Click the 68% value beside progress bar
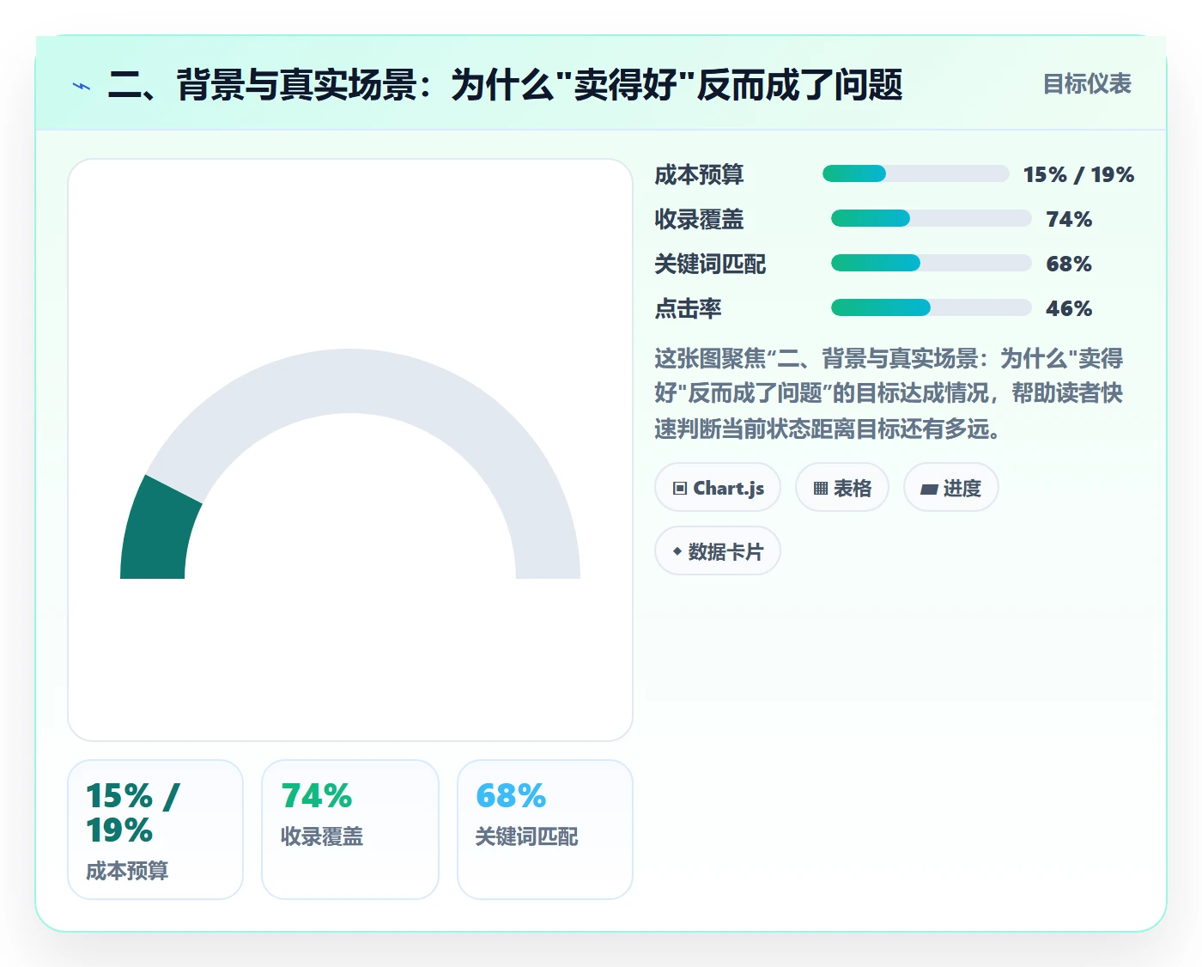Viewport: 1202px width, 967px height. coord(1069,264)
